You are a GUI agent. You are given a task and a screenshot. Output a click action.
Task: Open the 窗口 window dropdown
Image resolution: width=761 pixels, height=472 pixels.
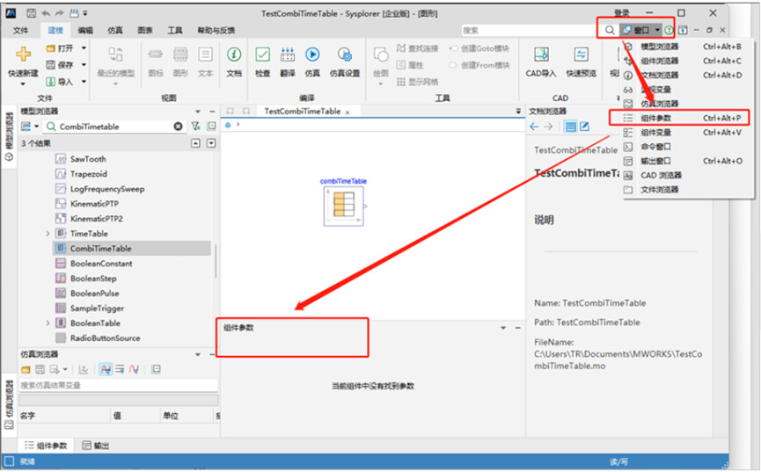click(x=640, y=30)
